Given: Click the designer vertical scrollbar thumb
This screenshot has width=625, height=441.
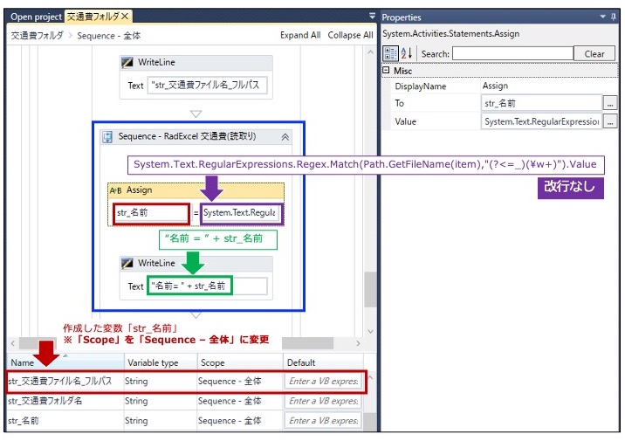Looking at the screenshot, I should pyautogui.click(x=370, y=289).
